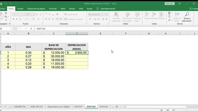The height and width of the screenshot is (111, 198).
Task: Increase font size with the larger A icon
Action: [x=37, y=14]
